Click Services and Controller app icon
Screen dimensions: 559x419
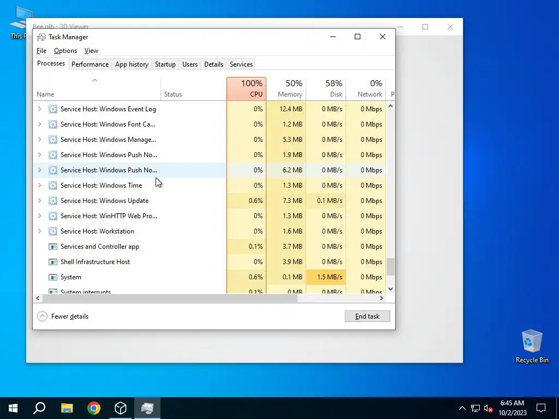pyautogui.click(x=53, y=247)
